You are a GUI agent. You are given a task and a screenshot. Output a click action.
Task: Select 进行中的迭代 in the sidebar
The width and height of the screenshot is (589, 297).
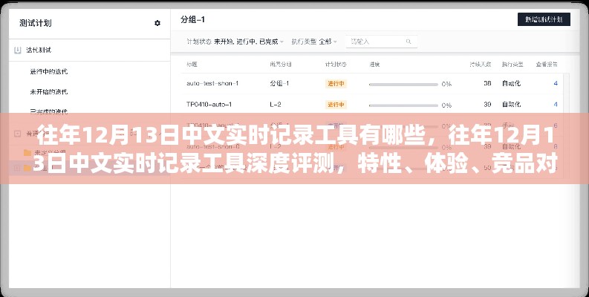48,71
